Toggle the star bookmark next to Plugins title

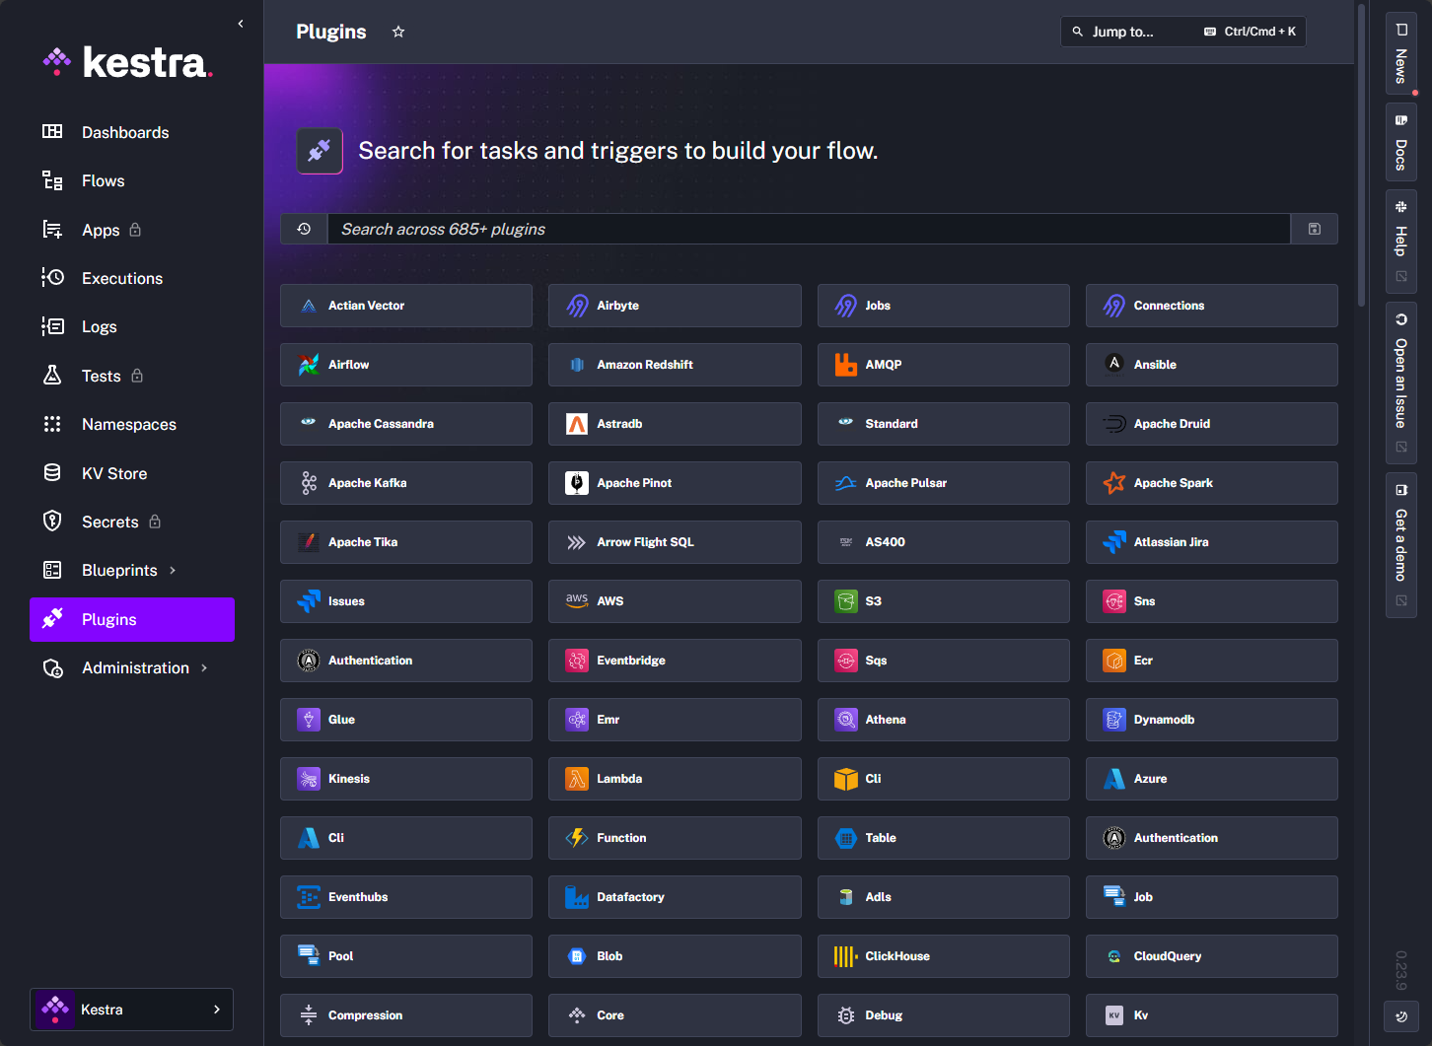pyautogui.click(x=398, y=32)
